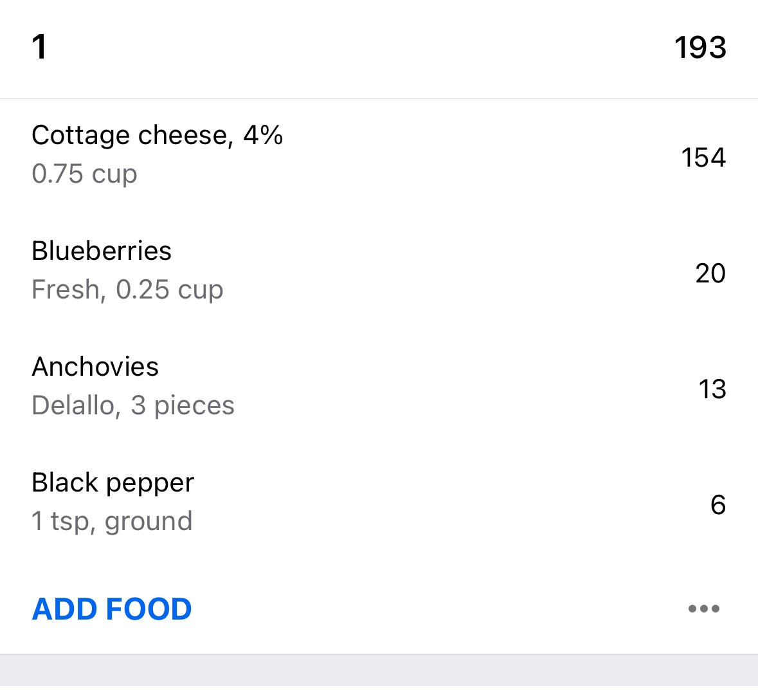This screenshot has height=700, width=758.
Task: Tap the Delallo, 3 pieces serving text
Action: (x=133, y=405)
